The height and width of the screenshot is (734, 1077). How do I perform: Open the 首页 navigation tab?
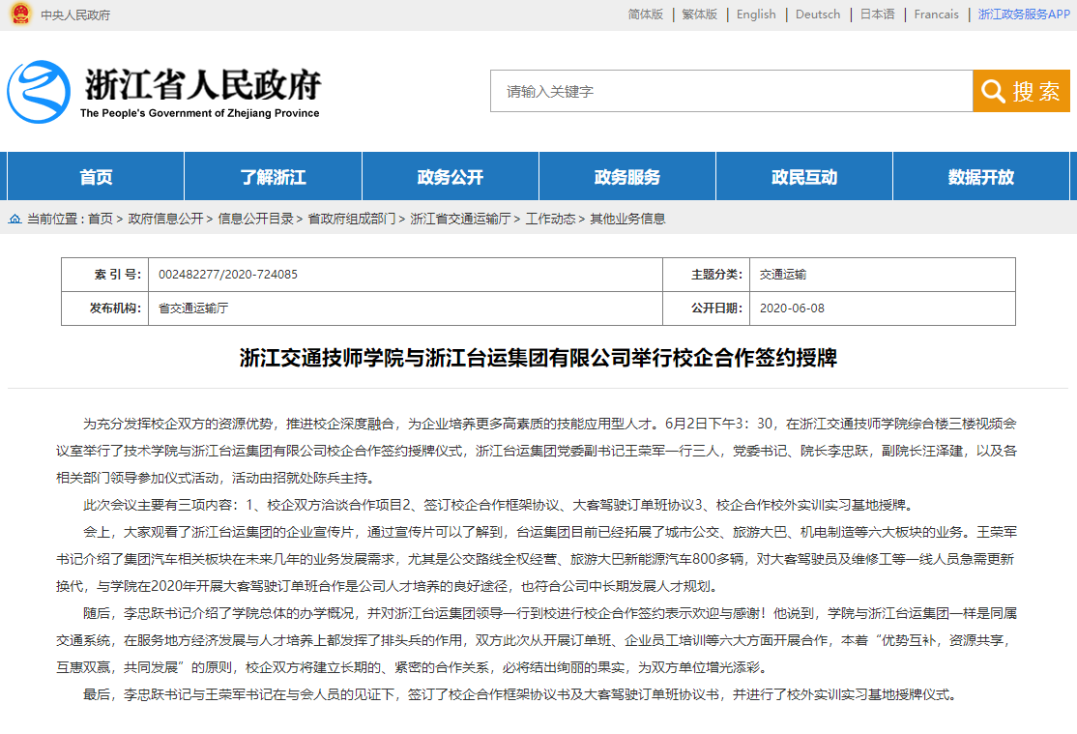[96, 177]
